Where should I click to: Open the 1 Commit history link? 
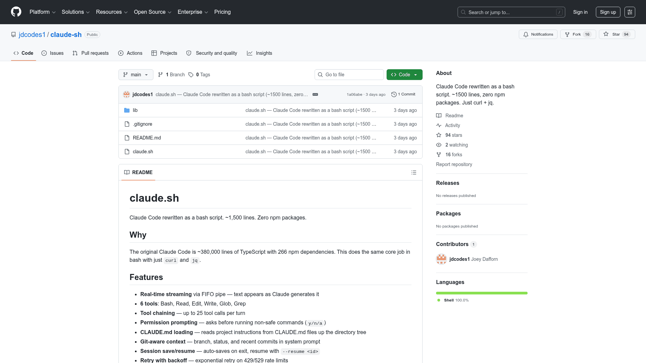click(x=403, y=94)
